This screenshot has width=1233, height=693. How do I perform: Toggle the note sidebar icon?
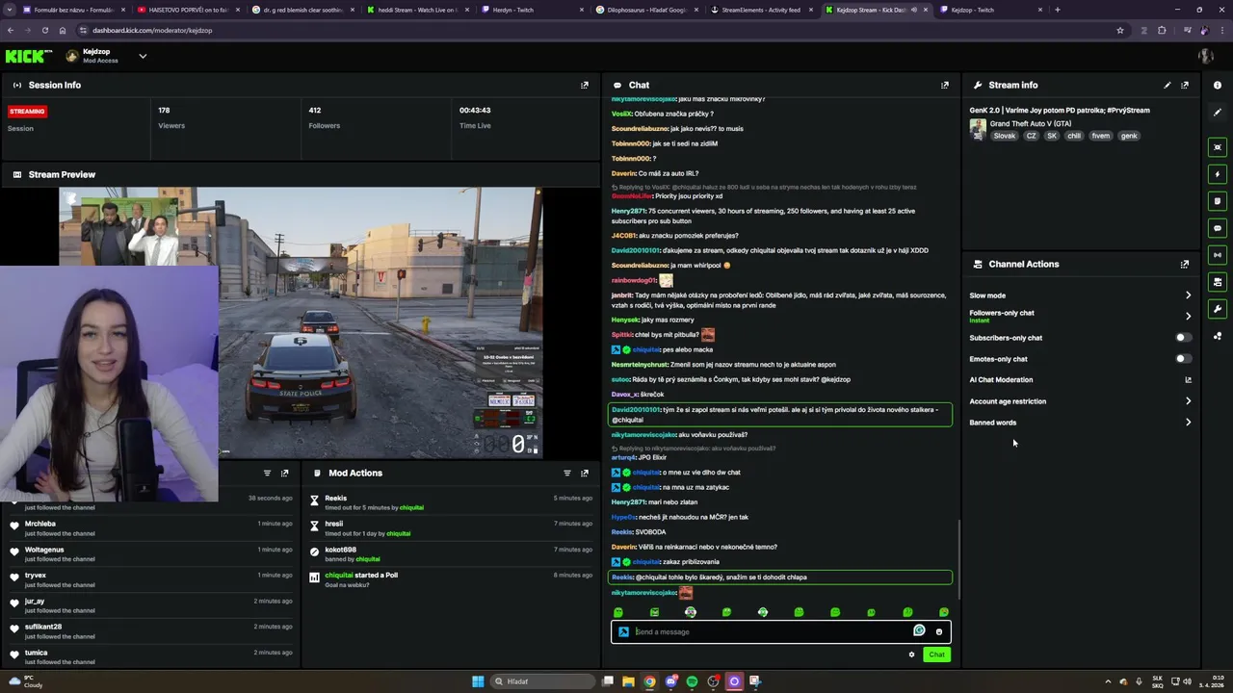click(x=1218, y=201)
